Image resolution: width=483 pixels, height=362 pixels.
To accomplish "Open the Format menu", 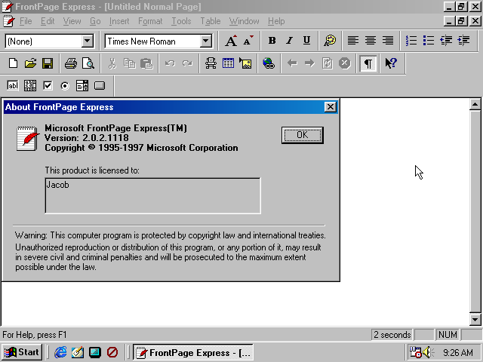I will click(x=150, y=21).
